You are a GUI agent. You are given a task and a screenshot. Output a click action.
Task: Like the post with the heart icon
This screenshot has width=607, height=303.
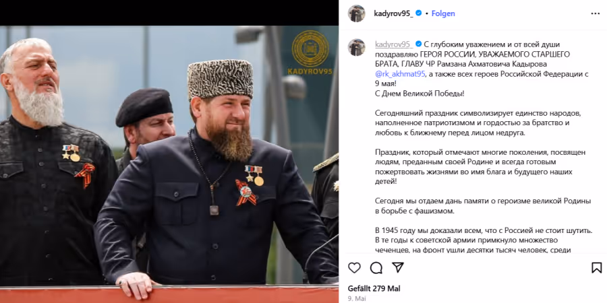[354, 268]
